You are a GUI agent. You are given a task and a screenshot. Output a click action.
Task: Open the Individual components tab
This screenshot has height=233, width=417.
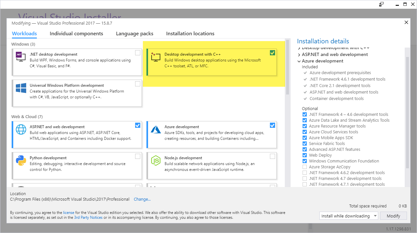point(76,34)
